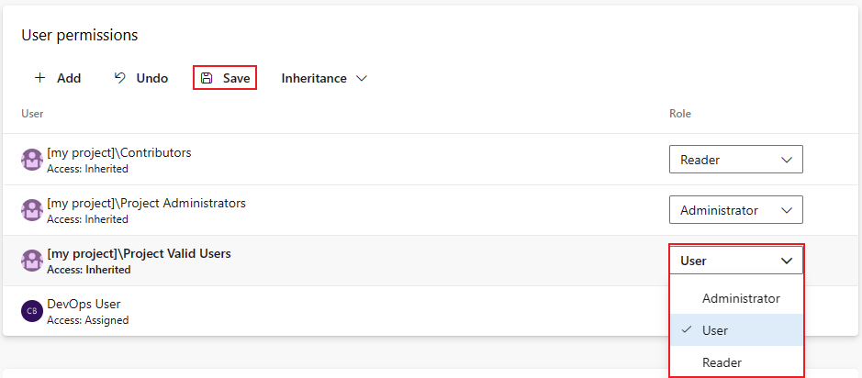Select the DevOps User row
Screen dimensions: 862x378
coord(336,311)
